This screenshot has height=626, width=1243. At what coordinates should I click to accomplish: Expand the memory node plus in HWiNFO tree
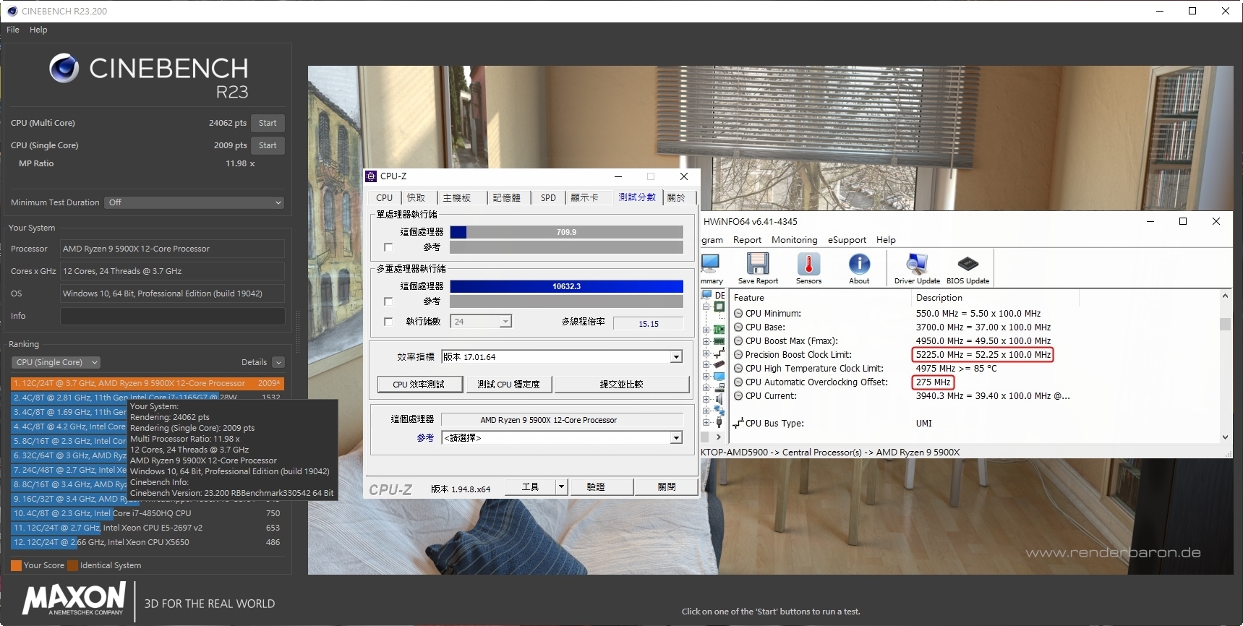[x=706, y=341]
